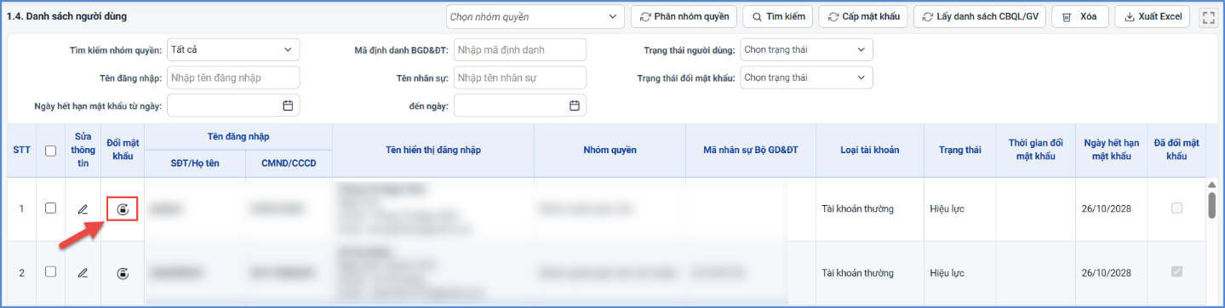Click 'Xuất Excel' export button
1225x308 pixels.
1152,17
